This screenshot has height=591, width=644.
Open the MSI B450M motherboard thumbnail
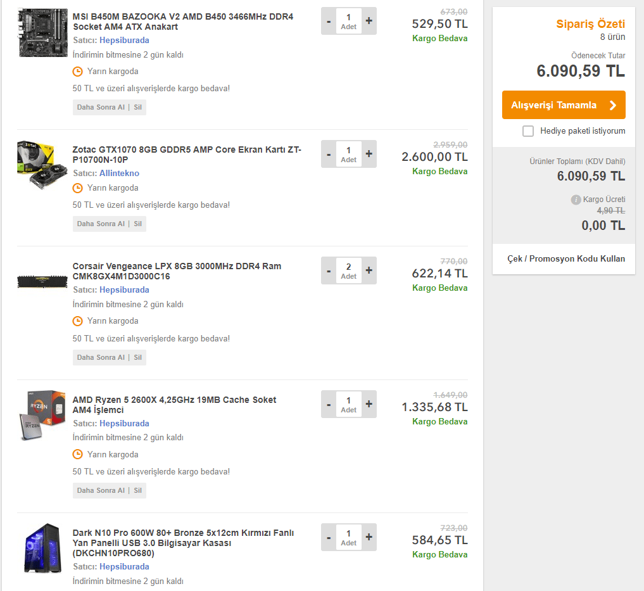pyautogui.click(x=43, y=33)
